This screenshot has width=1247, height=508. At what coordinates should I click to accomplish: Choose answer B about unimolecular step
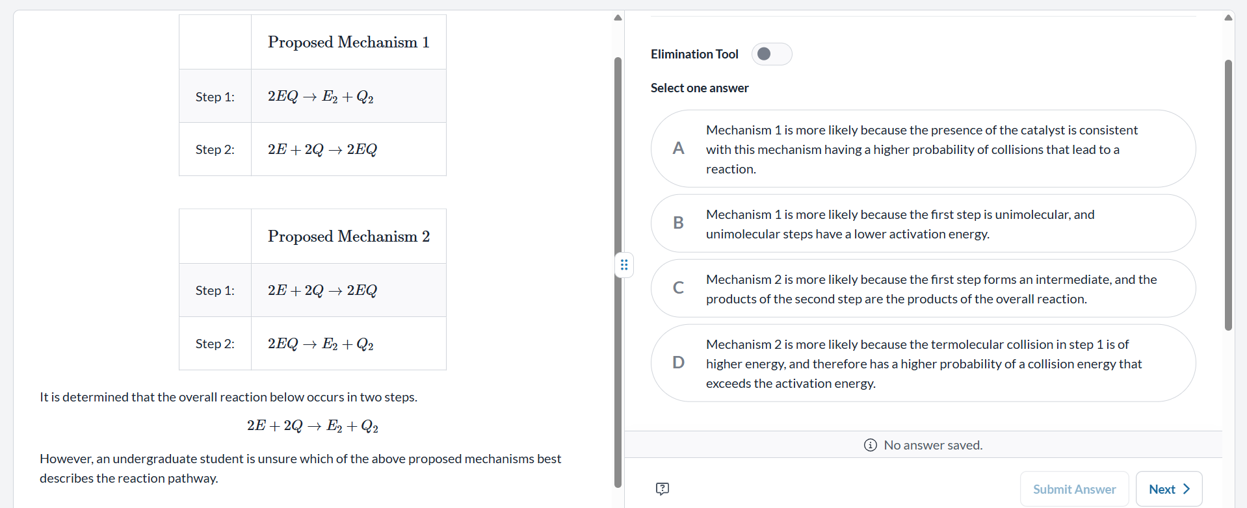point(923,223)
